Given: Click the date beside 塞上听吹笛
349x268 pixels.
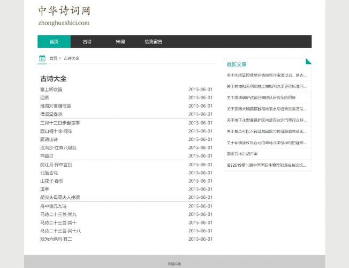Looking at the screenshot, I should [200, 90].
